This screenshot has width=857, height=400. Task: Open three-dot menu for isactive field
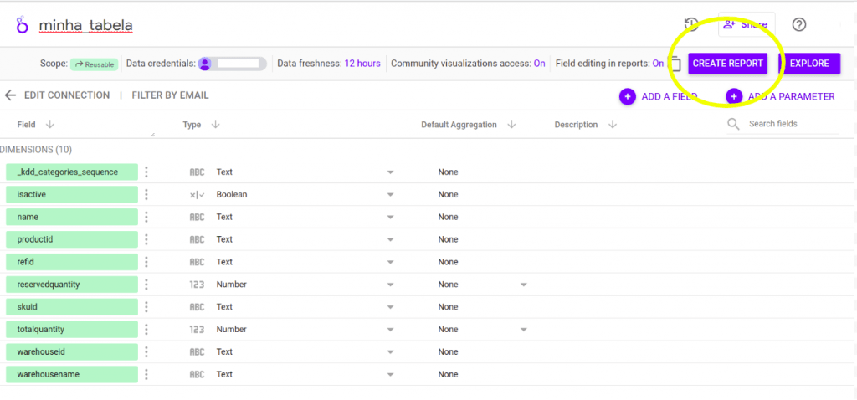click(x=146, y=194)
